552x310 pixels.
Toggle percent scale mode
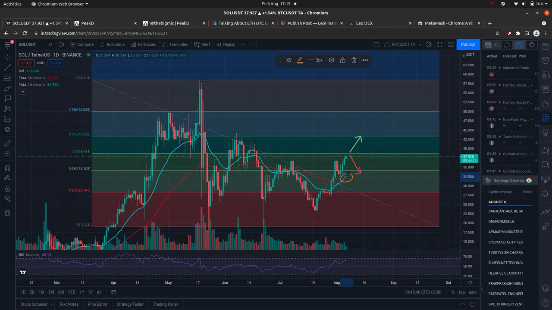coord(453,292)
